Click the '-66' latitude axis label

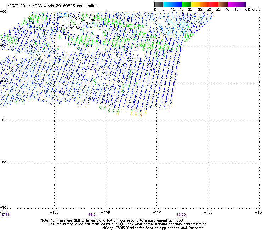pyautogui.click(x=3, y=120)
